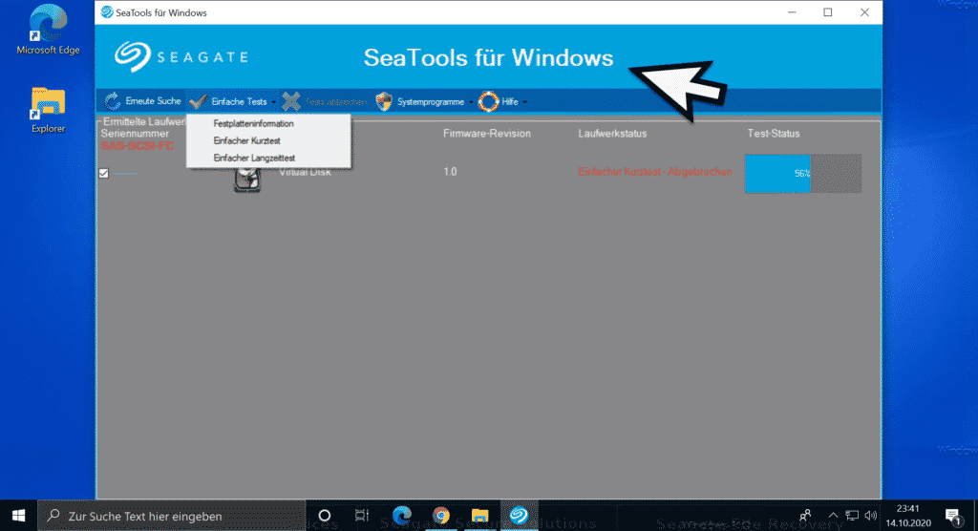
Task: Click the Einfache Tests toolbar label
Action: [239, 101]
